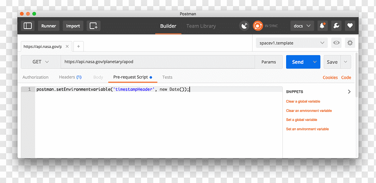Screen dimensions: 376x183
Task: Open the Runner
Action: coord(49,26)
